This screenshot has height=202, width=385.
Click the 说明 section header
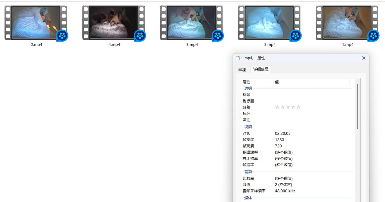248,88
